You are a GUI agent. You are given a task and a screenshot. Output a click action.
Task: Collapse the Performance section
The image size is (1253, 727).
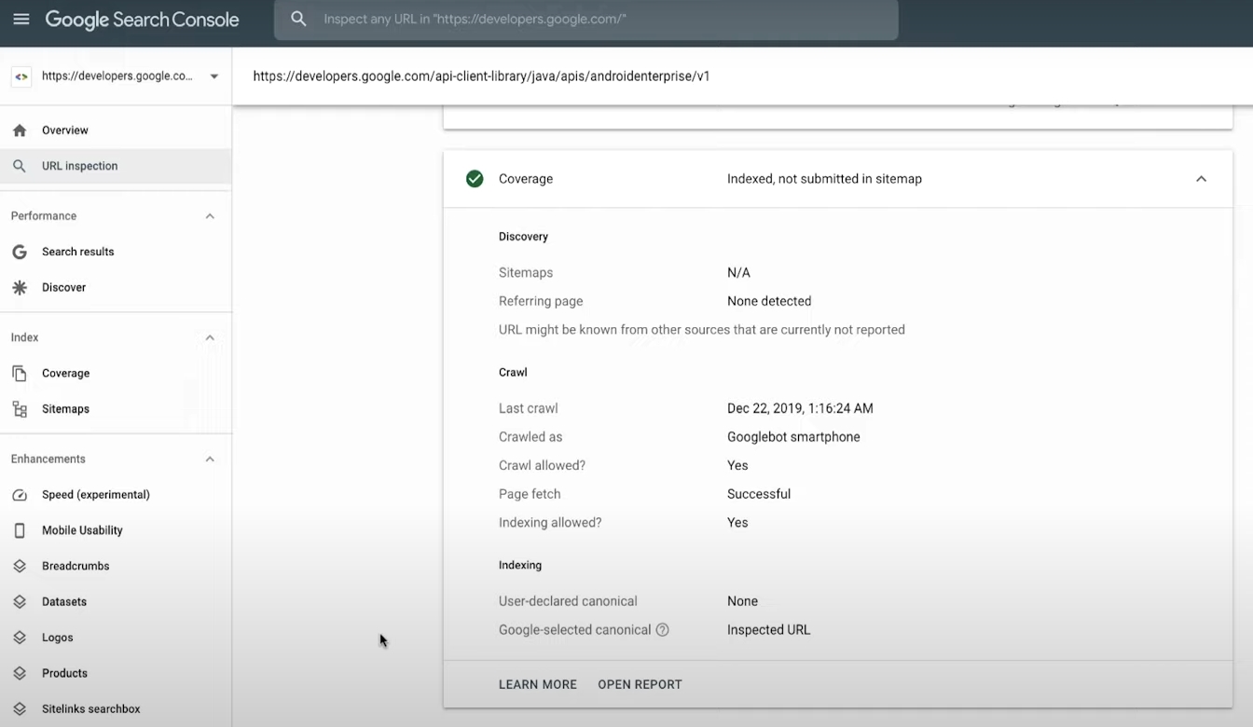(x=210, y=216)
